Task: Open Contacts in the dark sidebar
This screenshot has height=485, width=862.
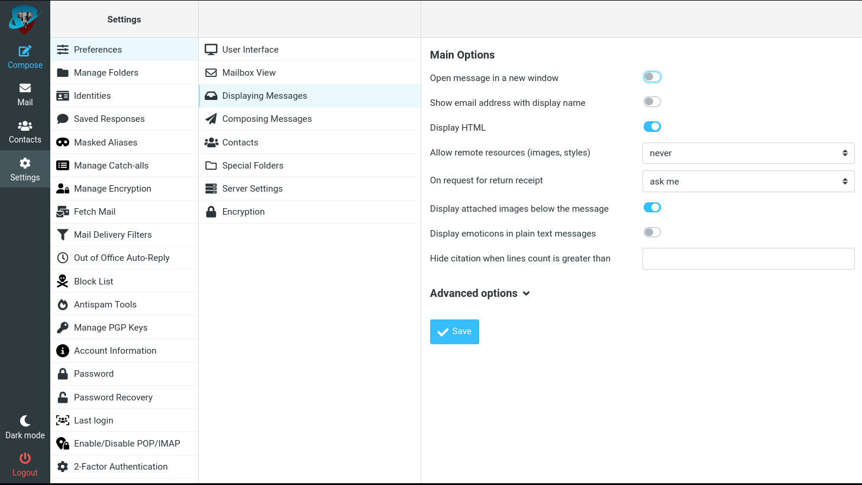Action: [25, 132]
